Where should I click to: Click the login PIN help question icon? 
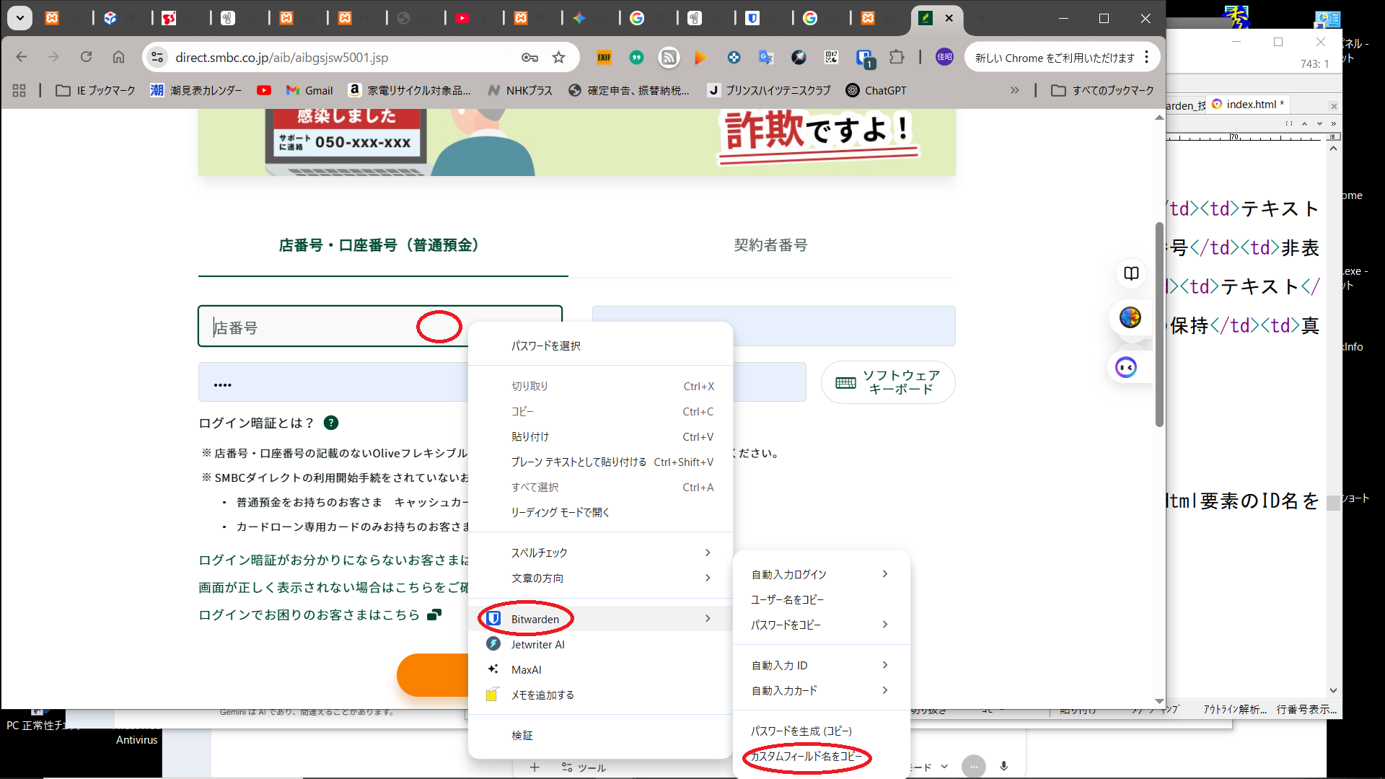331,423
